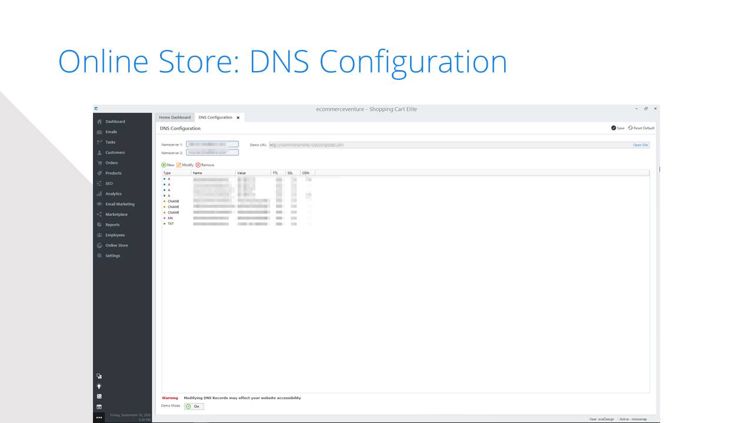Select the DNS Configuration tab
The image size is (753, 423).
pyautogui.click(x=215, y=117)
